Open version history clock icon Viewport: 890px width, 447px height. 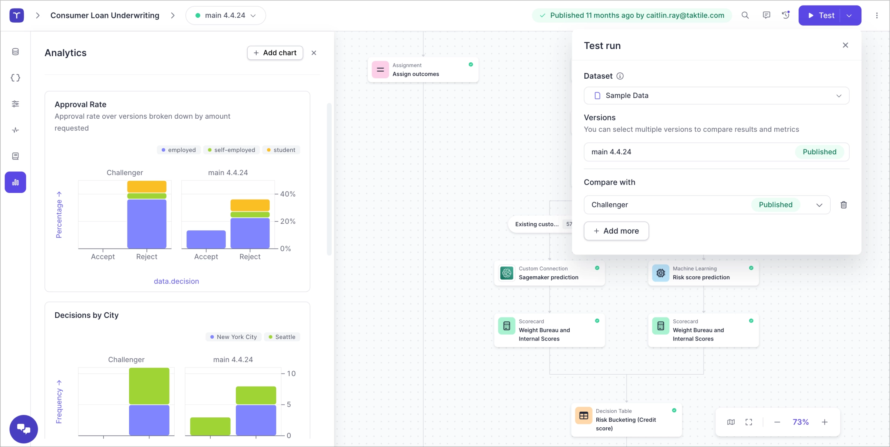point(785,15)
